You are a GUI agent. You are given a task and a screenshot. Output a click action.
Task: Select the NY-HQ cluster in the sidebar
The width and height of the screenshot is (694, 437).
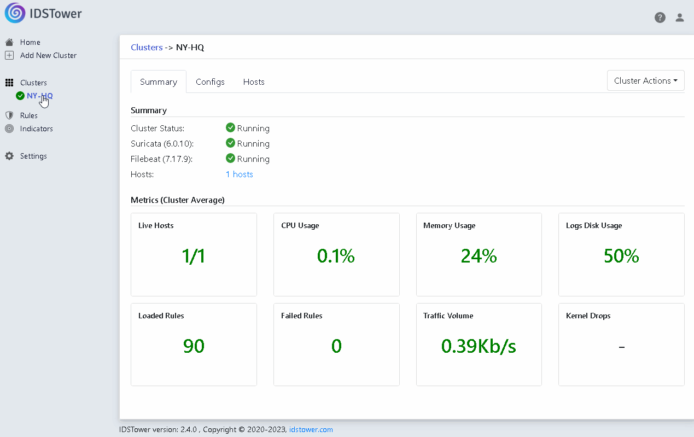point(40,96)
